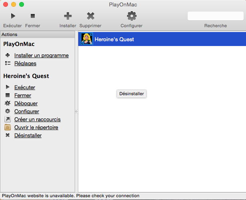This screenshot has height=200, width=246.
Task: Click square stop icon beside sidebar Fermer
Action: pos(8,95)
